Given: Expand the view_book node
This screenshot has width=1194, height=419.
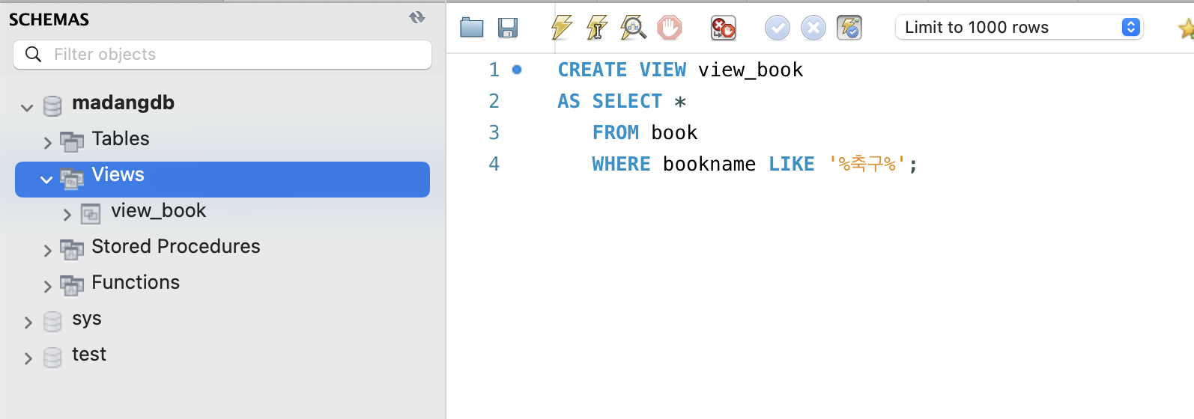Looking at the screenshot, I should (67, 215).
